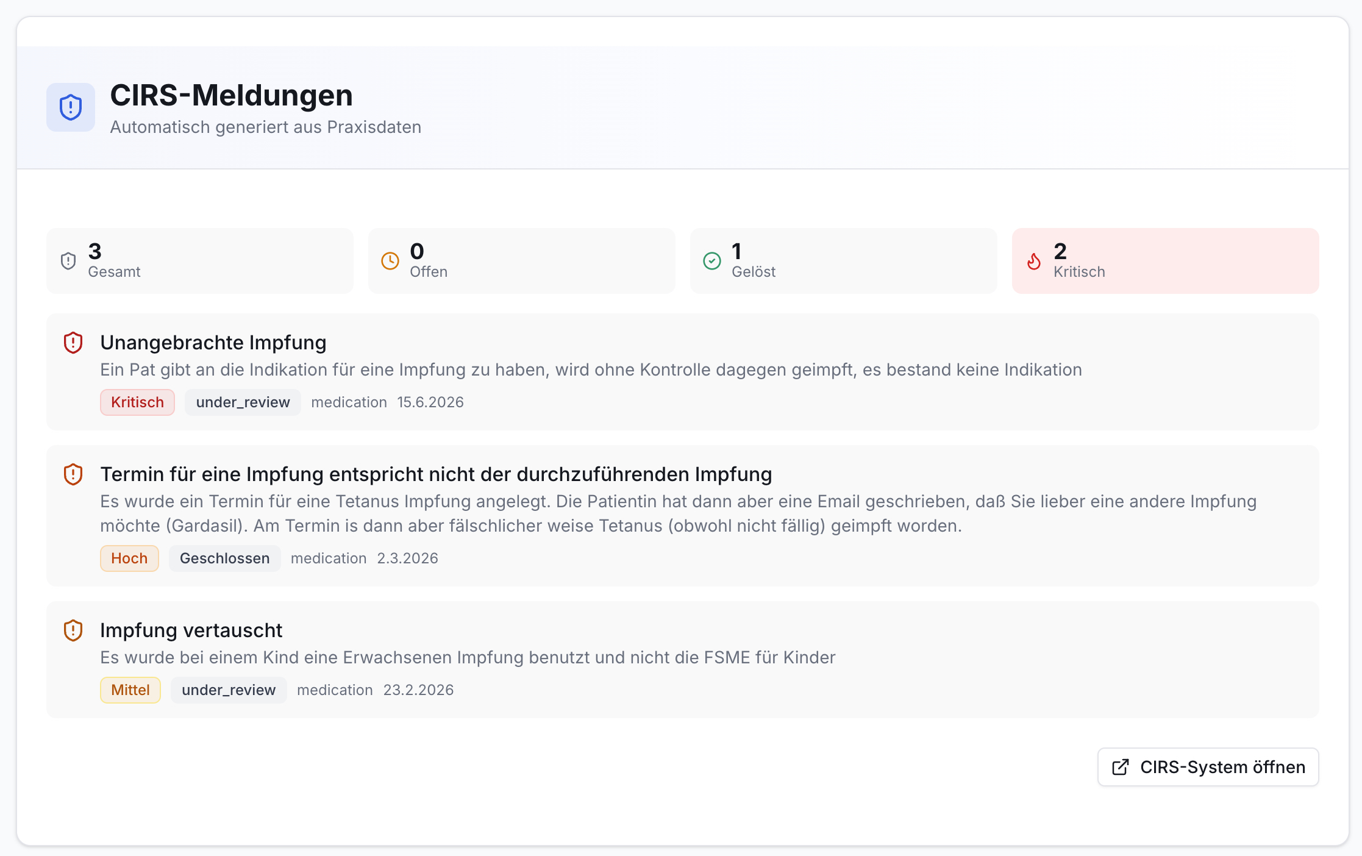
Task: Click under_review badge of Impfung vertauscht
Action: point(229,690)
